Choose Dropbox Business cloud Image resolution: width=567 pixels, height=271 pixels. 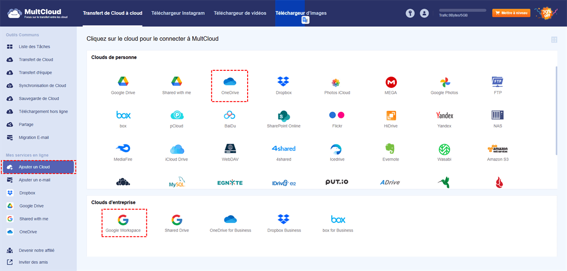pyautogui.click(x=283, y=223)
